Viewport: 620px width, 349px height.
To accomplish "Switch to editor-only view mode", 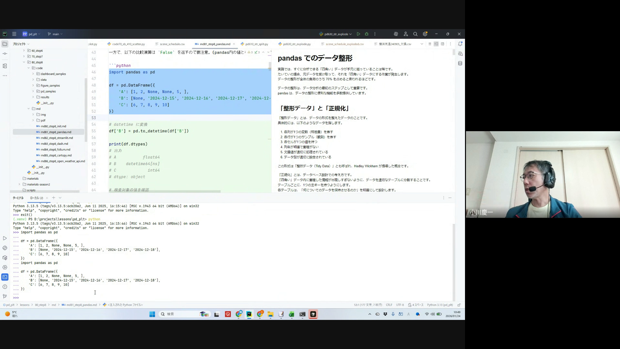I will (430, 44).
